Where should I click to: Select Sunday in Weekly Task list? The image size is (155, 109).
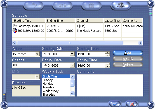pyautogui.click(x=56, y=80)
